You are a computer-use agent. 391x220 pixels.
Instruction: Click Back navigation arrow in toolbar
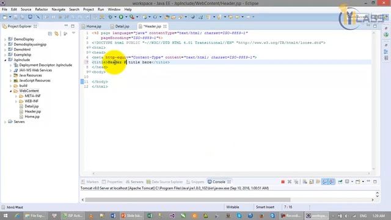click(x=238, y=17)
